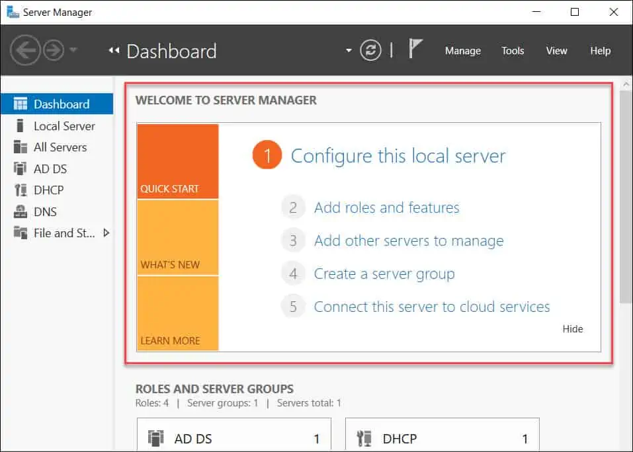The image size is (633, 452).
Task: Click the AD DS tile icon
Action: 156,438
